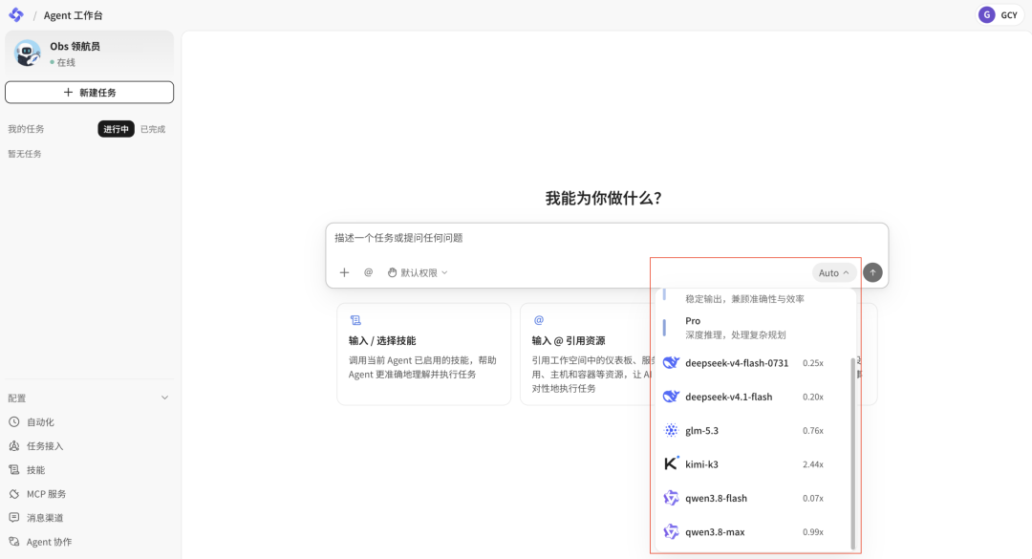This screenshot has height=559, width=1032.
Task: Open 消息渠道 in the sidebar
Action: click(x=45, y=518)
